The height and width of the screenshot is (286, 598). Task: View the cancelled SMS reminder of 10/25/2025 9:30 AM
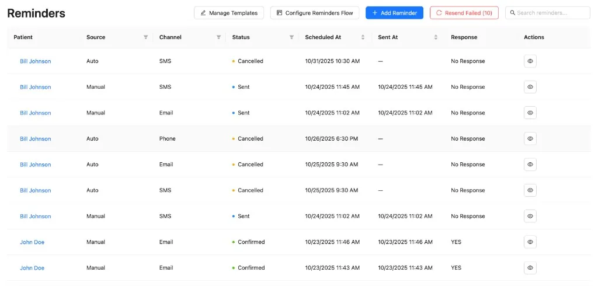pos(530,190)
